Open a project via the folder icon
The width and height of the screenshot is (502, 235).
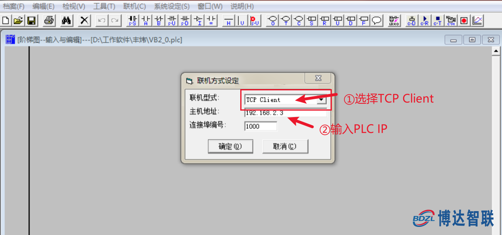pos(18,20)
